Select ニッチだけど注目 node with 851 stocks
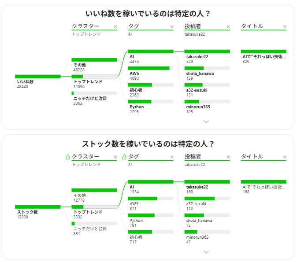 [94, 228]
